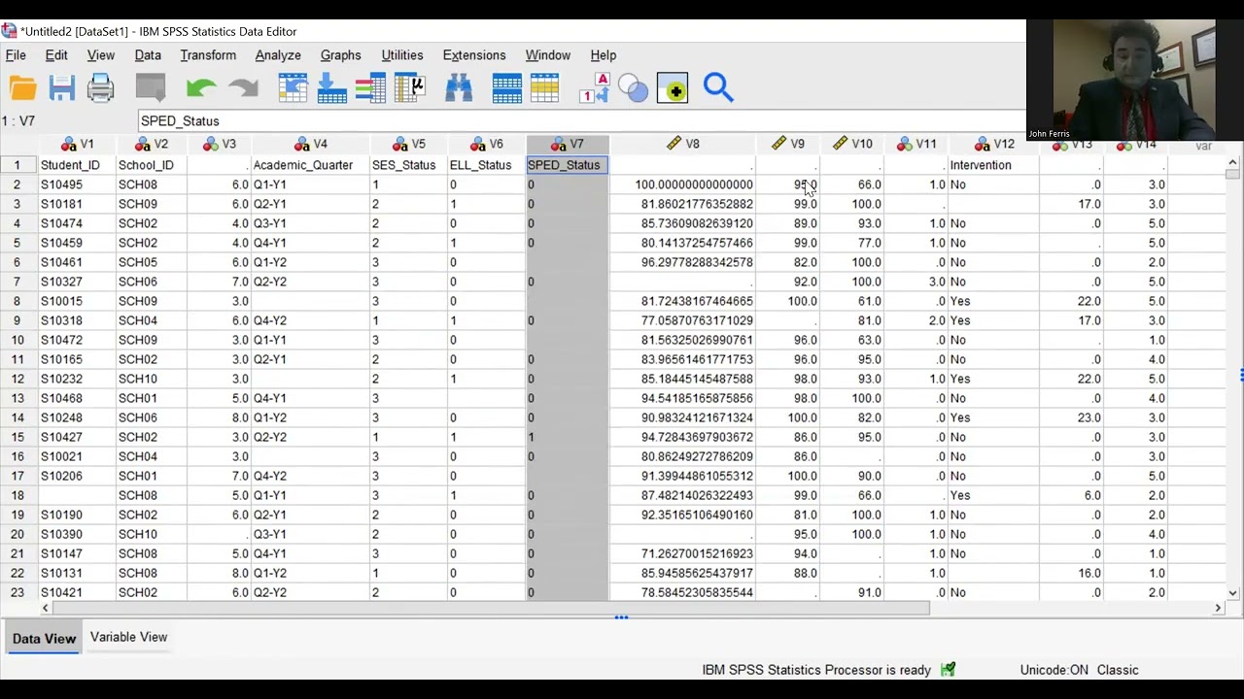Open the Graphs menu
The height and width of the screenshot is (699, 1244).
click(340, 55)
